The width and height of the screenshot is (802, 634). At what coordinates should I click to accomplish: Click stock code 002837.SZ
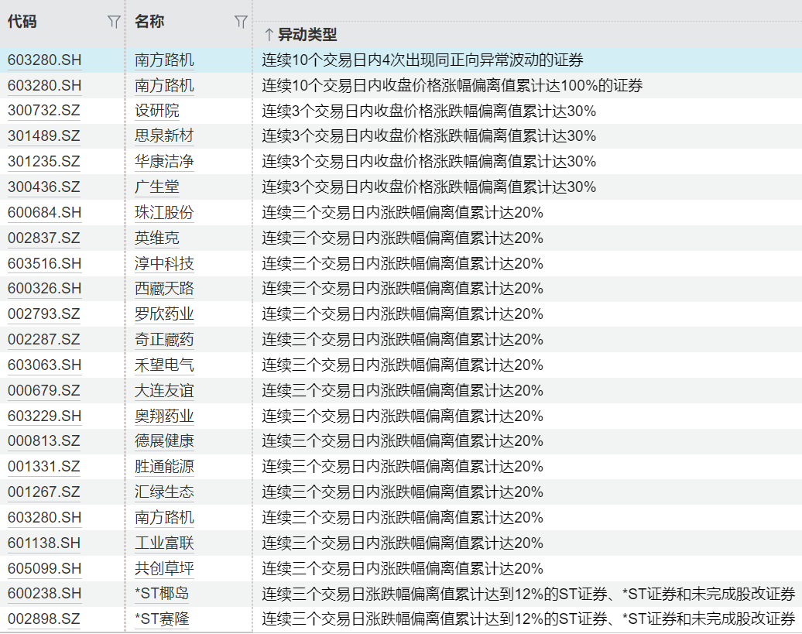coord(44,238)
